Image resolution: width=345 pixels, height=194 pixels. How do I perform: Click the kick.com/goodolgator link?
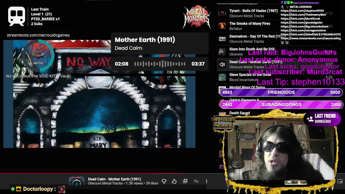[301, 23]
